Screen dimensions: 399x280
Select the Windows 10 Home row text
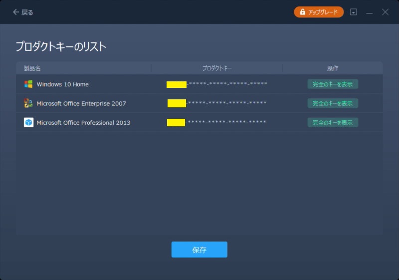[63, 84]
